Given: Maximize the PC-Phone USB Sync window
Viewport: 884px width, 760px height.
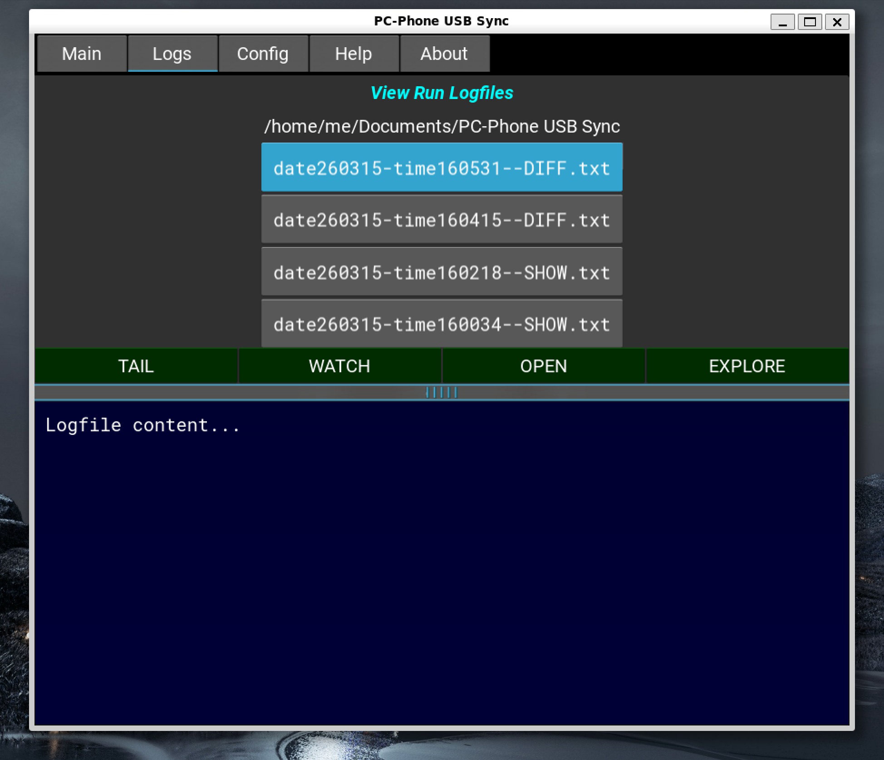Looking at the screenshot, I should pyautogui.click(x=810, y=22).
